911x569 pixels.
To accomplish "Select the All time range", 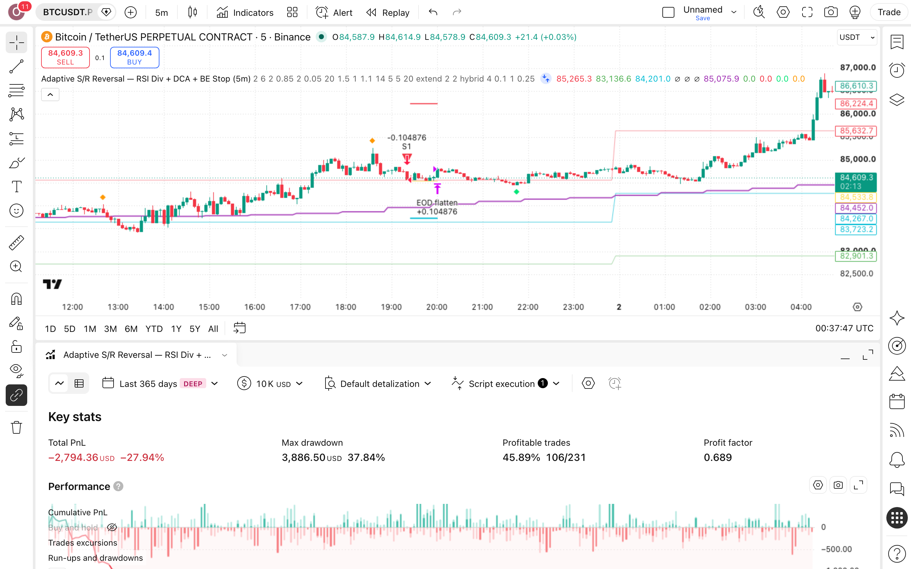I will click(x=213, y=328).
